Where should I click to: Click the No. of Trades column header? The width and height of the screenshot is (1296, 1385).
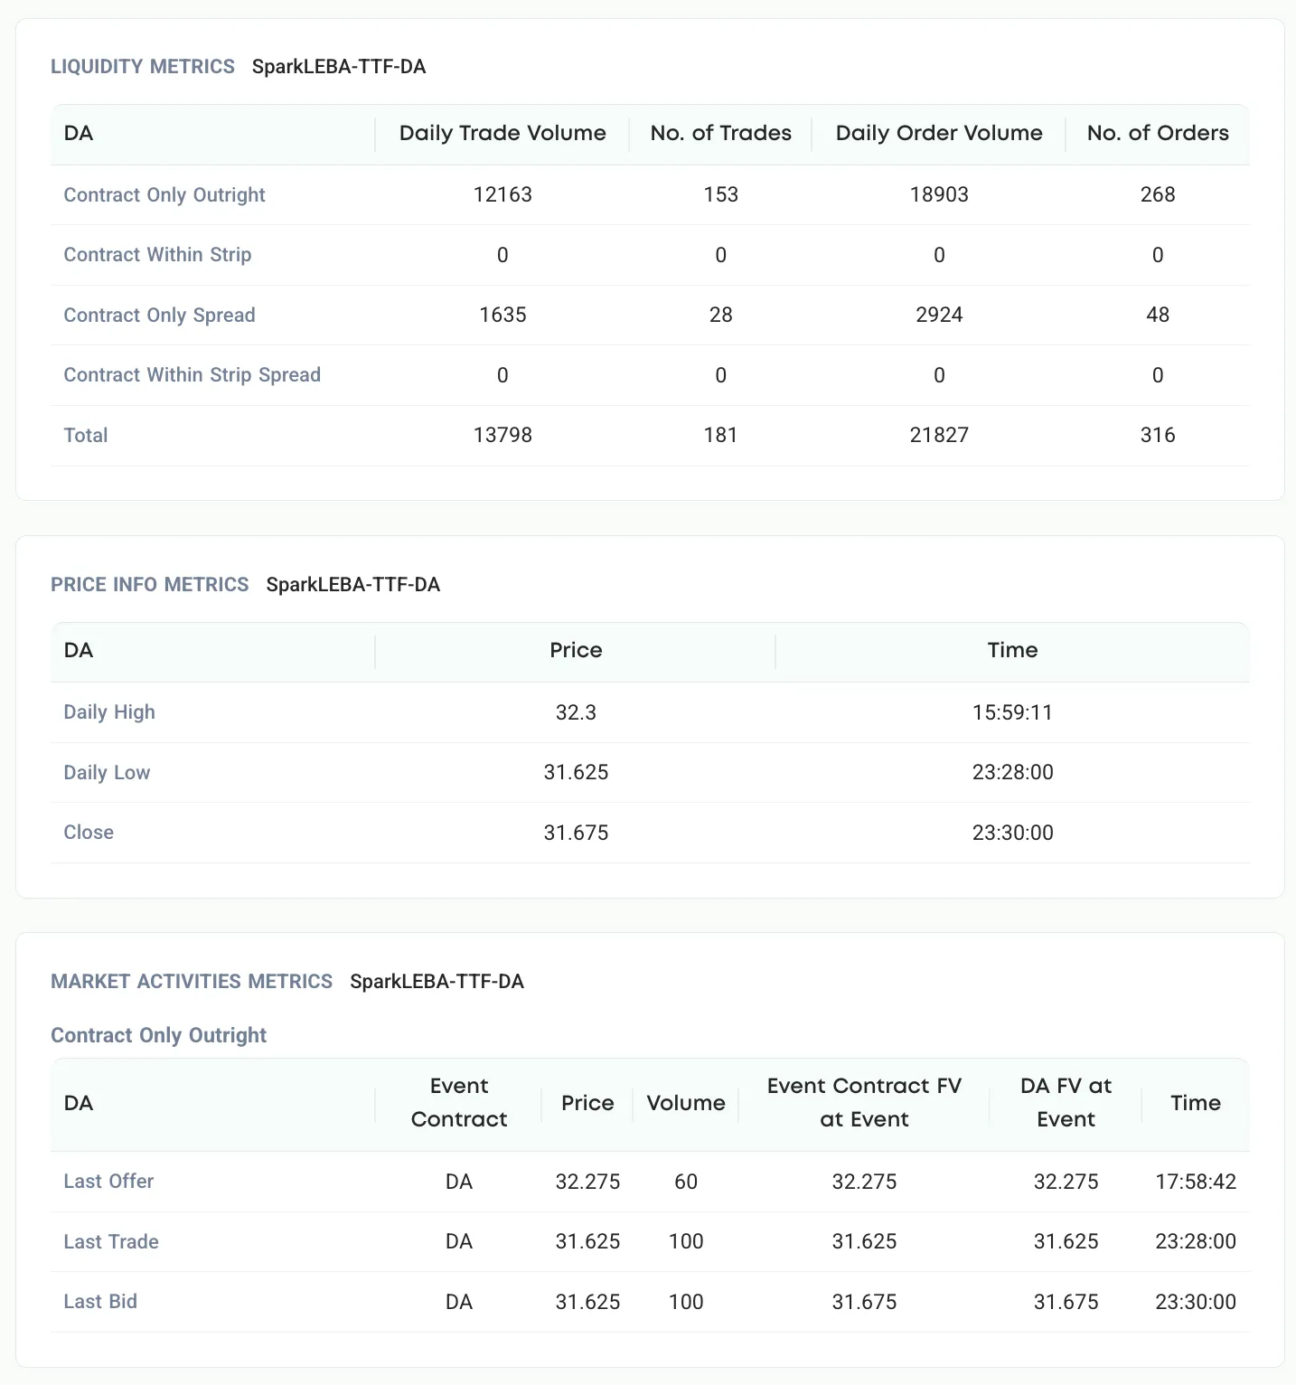pyautogui.click(x=721, y=133)
